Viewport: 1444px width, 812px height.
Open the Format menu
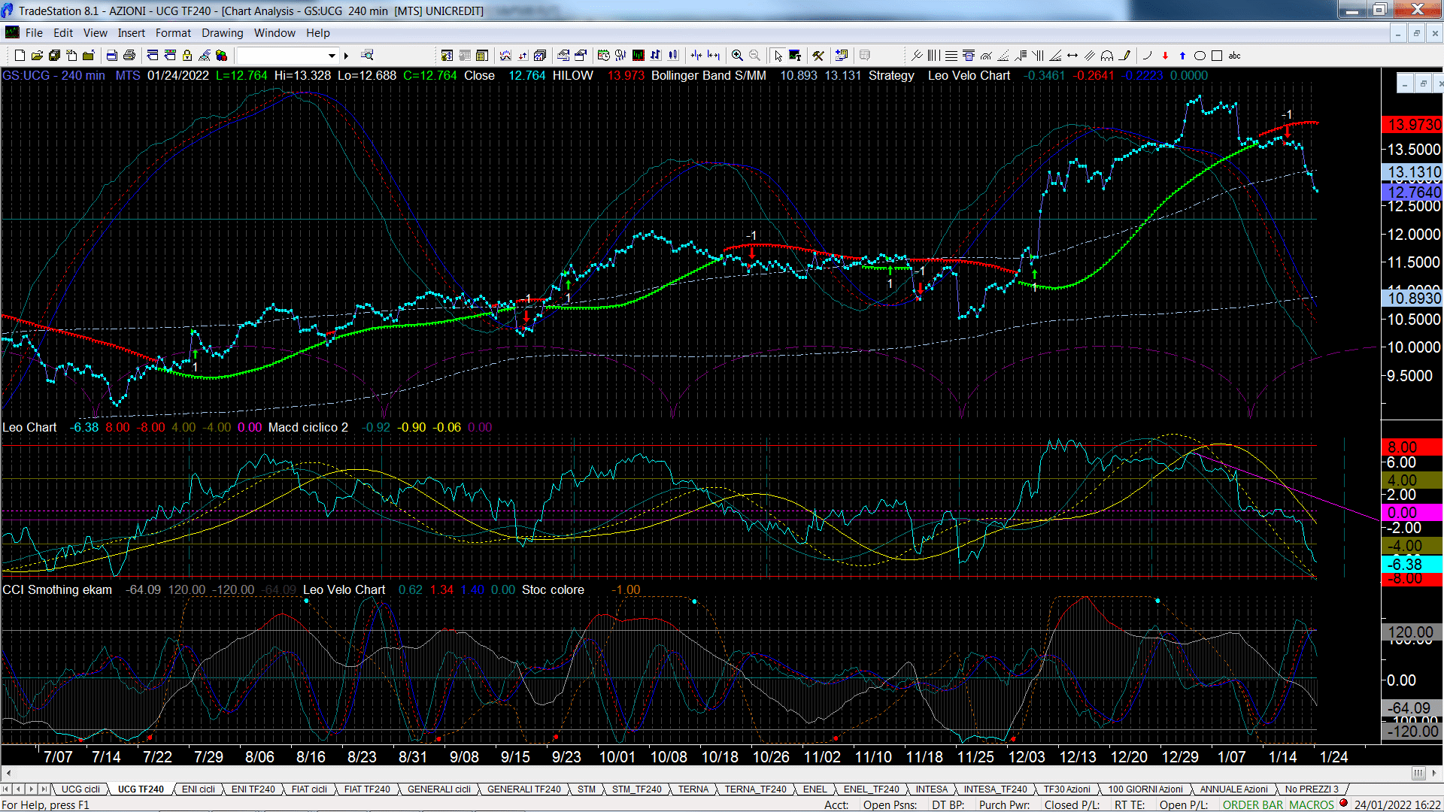click(x=174, y=33)
